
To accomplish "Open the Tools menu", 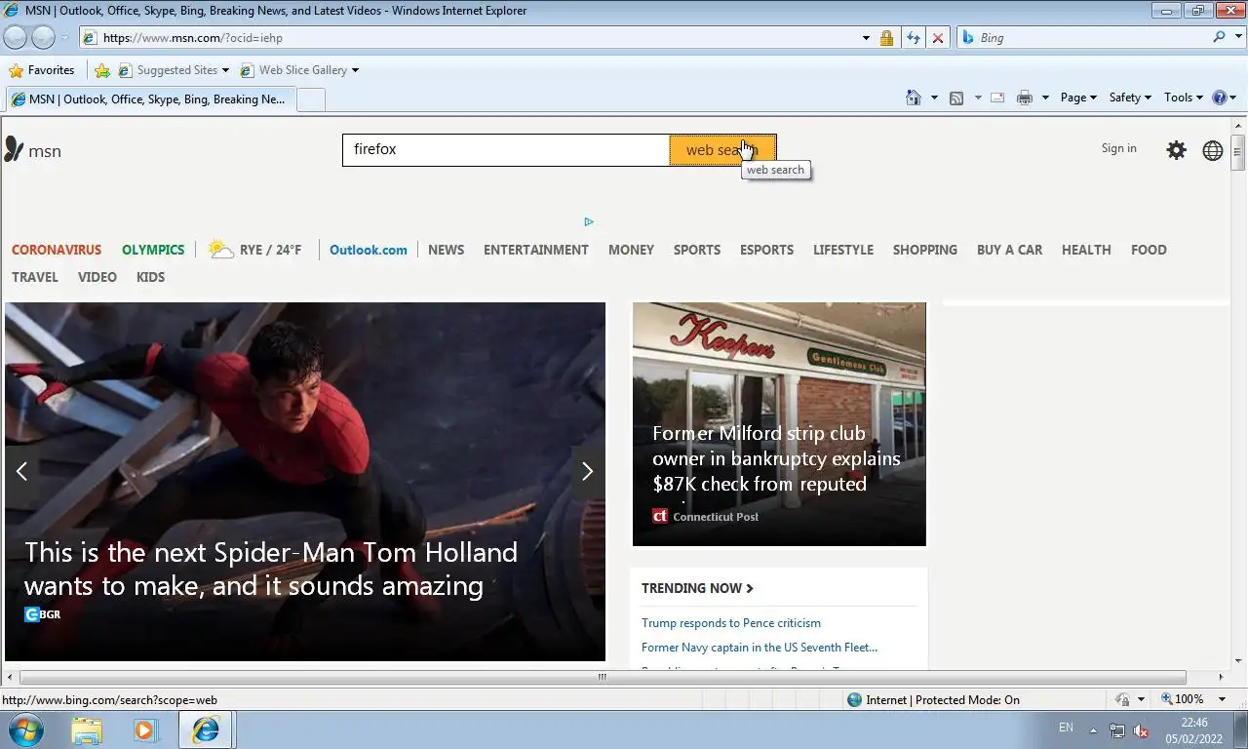I will click(1184, 98).
